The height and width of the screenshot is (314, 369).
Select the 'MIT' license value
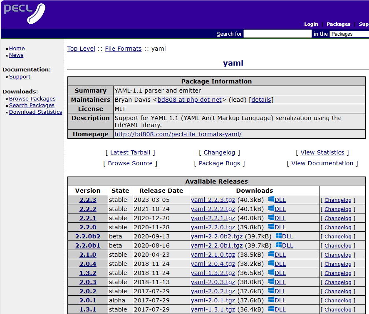[120, 109]
